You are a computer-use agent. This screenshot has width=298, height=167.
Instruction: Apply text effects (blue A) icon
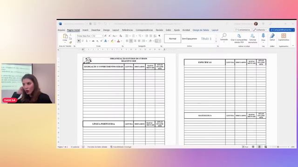coord(106,41)
